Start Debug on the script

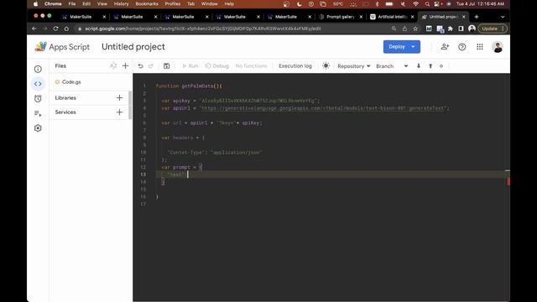coord(216,66)
